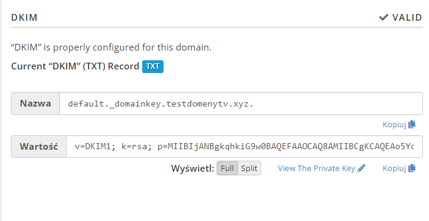Copy the Nazwa record name via Kopiuj

[x=399, y=124]
